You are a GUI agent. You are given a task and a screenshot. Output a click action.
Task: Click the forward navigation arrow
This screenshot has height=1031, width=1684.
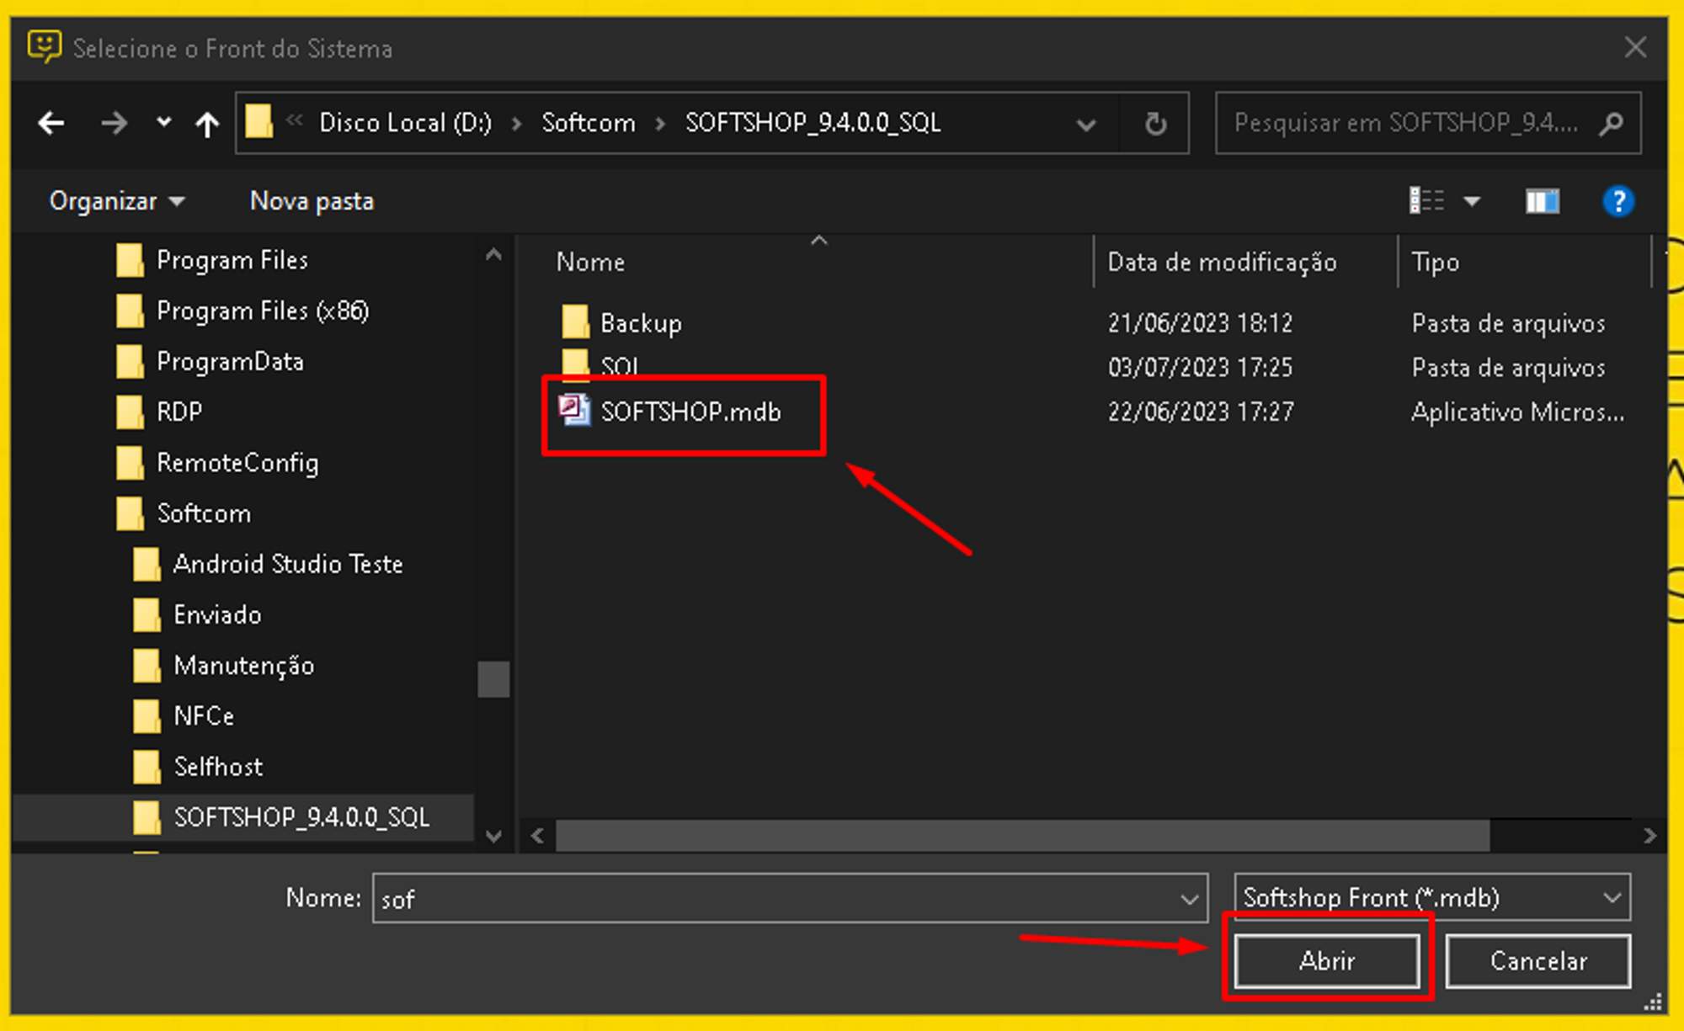114,124
